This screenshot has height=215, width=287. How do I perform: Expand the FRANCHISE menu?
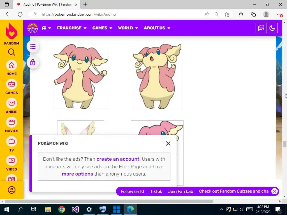point(71,28)
